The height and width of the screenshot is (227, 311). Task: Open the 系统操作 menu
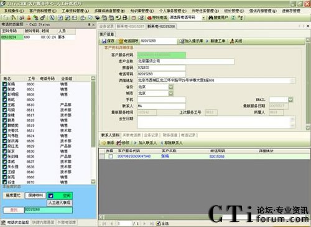(14, 11)
